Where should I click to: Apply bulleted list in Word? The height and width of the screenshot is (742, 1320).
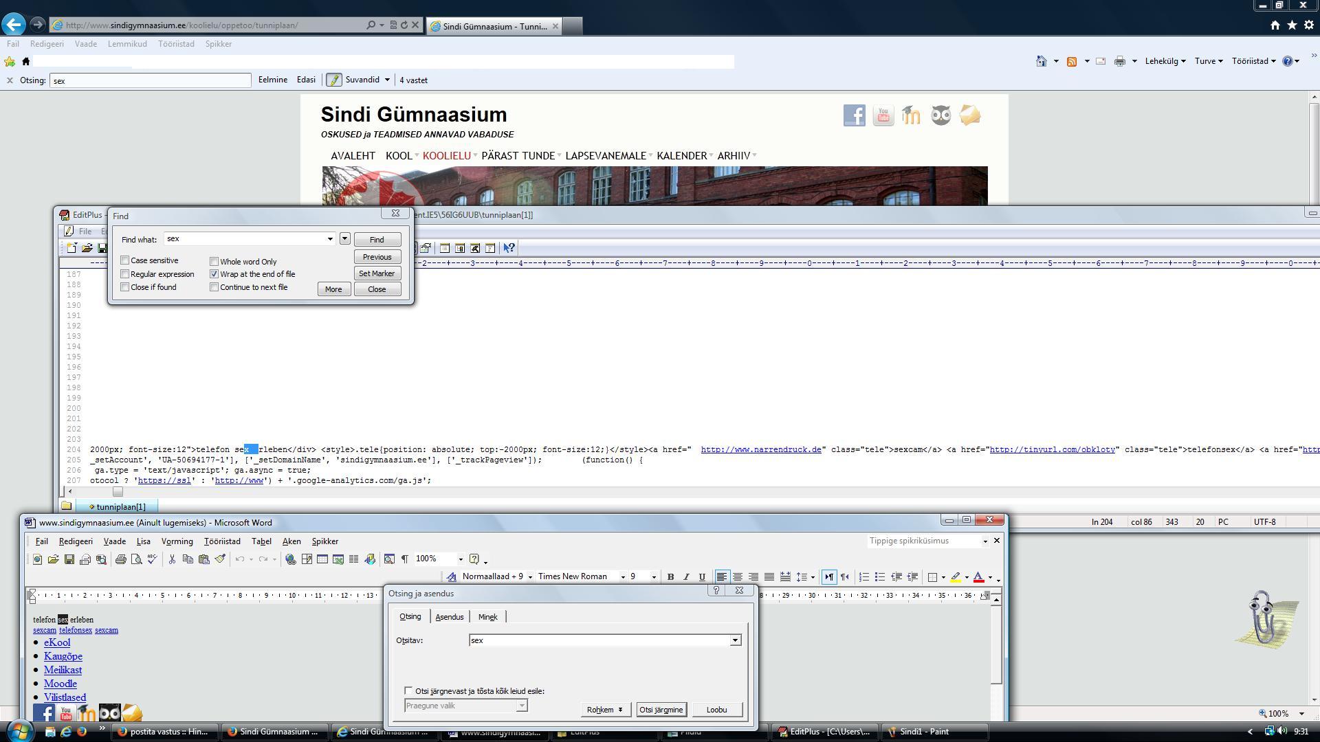click(x=879, y=577)
